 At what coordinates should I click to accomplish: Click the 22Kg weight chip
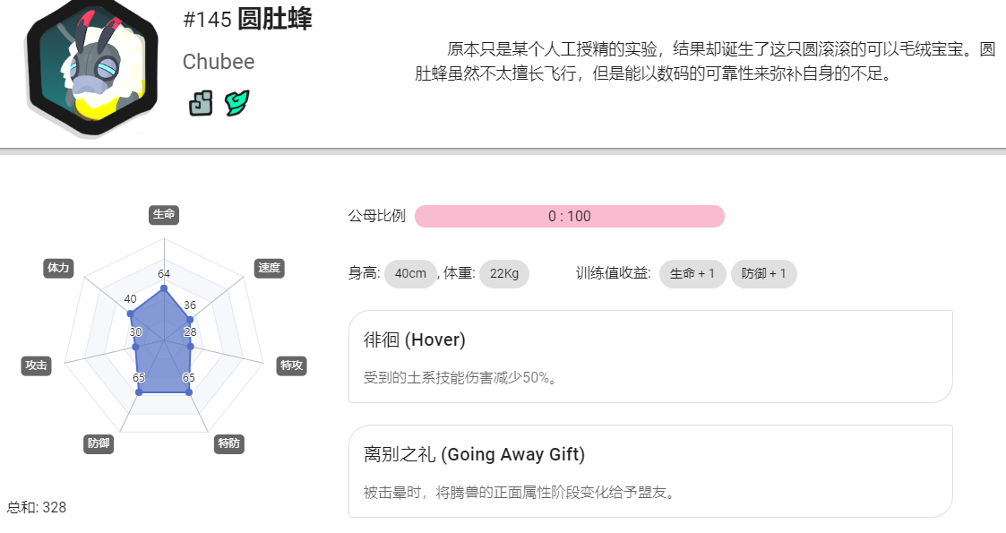point(504,274)
